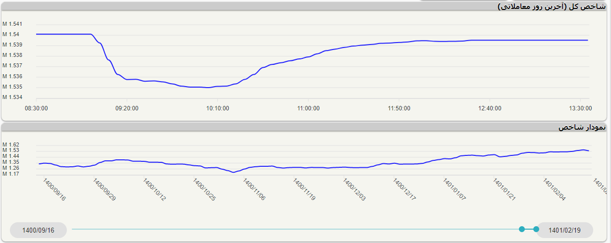Image resolution: width=611 pixels, height=243 pixels.
Task: Click the 12:40:00 time axis label
Action: click(489, 108)
